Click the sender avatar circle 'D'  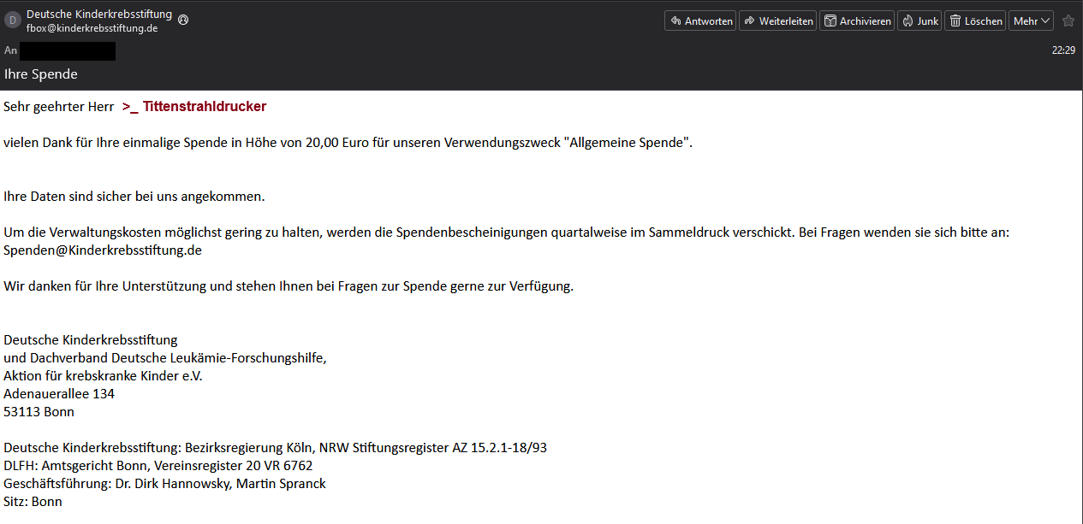(x=13, y=21)
